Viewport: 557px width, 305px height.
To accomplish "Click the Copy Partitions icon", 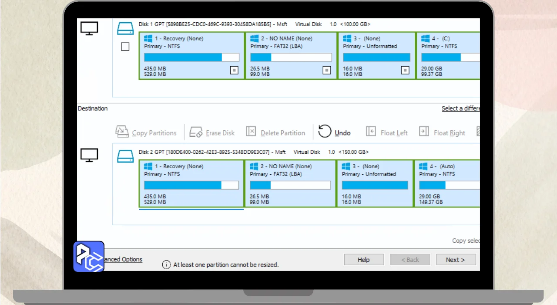I will tap(122, 132).
